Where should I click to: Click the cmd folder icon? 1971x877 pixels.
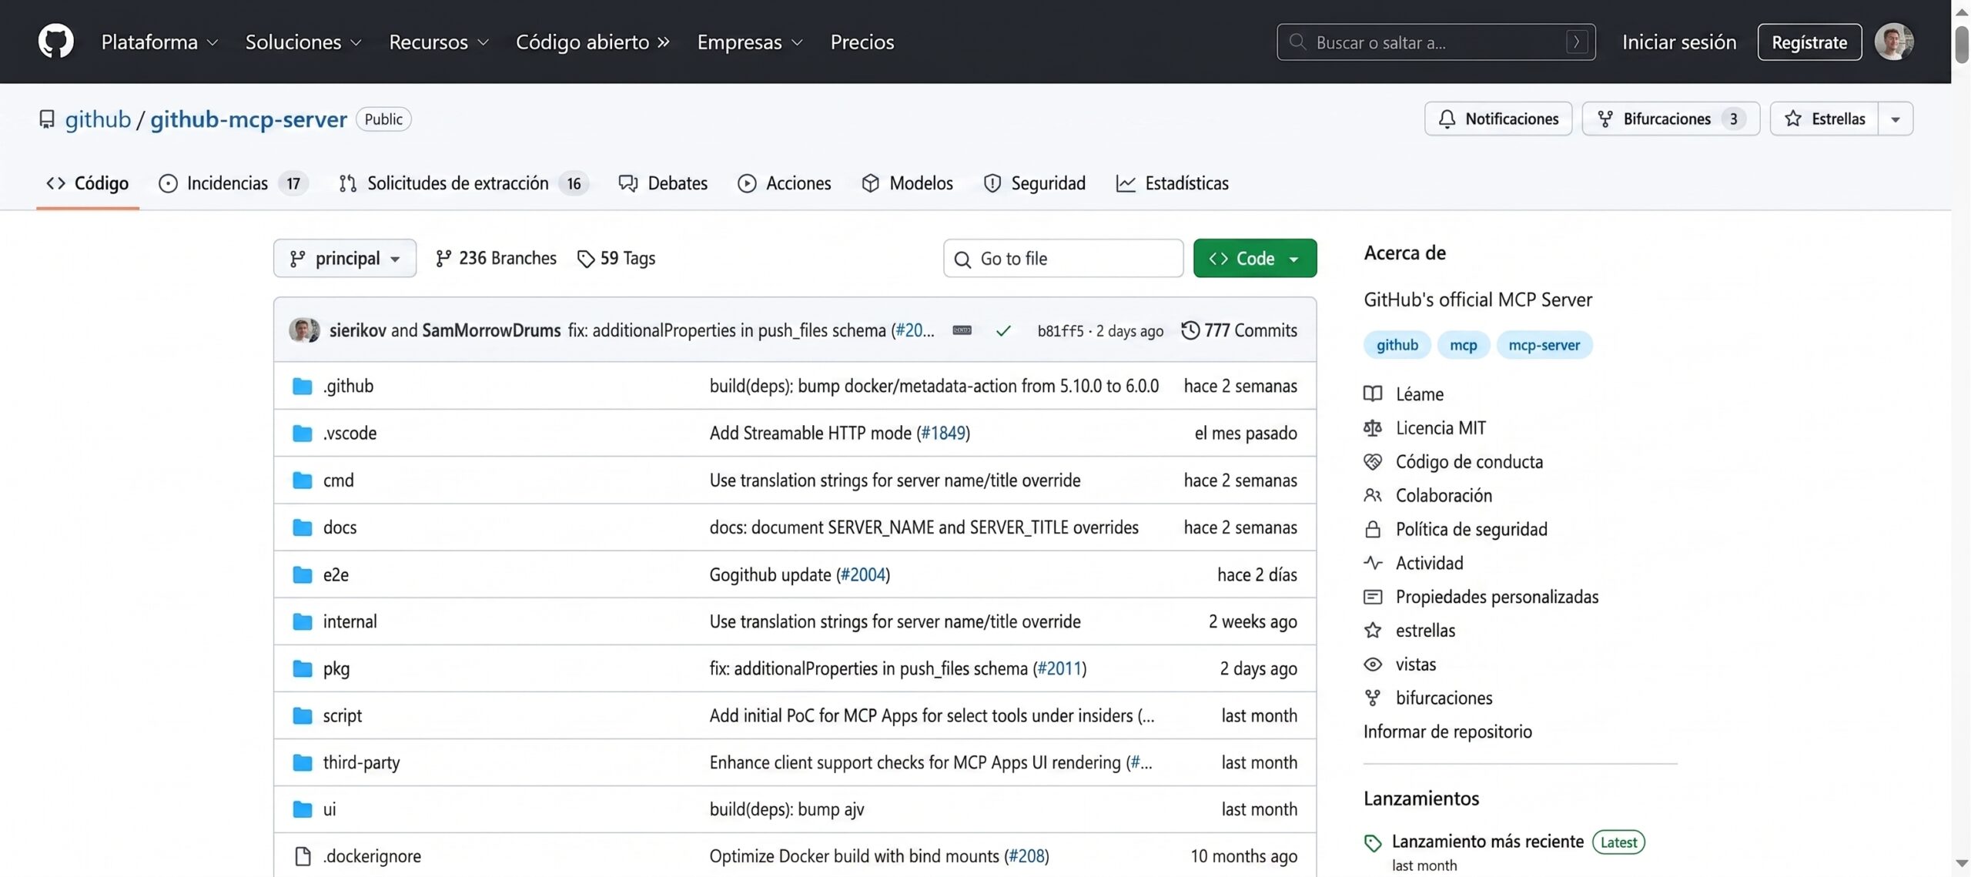303,480
